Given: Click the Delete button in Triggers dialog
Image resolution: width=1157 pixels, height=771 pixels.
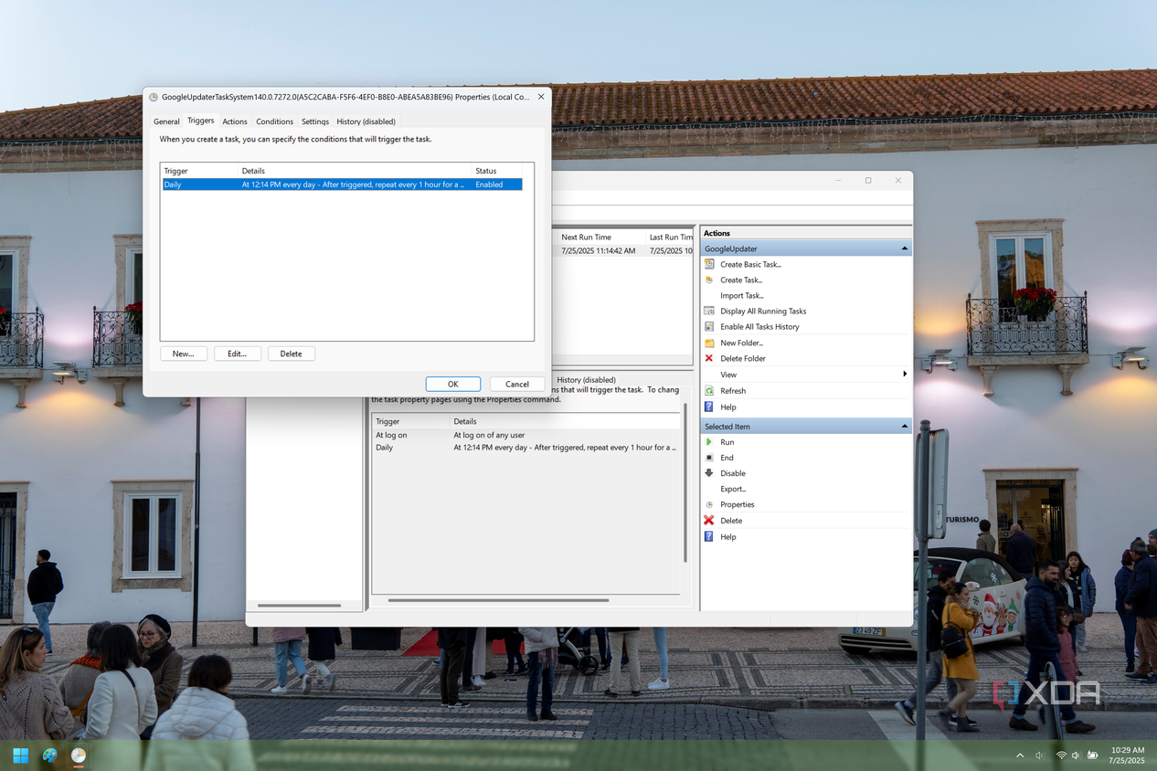Looking at the screenshot, I should [x=292, y=354].
